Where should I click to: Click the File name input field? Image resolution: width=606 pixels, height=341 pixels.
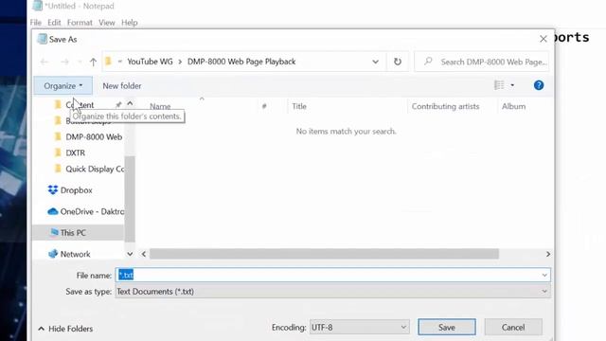(332, 276)
